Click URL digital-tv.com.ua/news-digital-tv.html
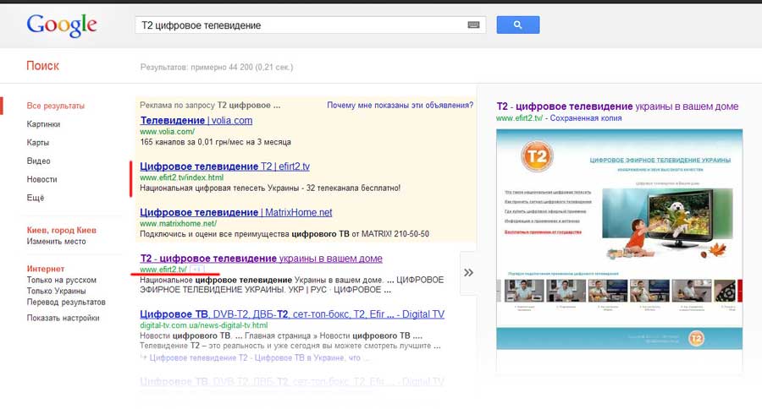 tap(203, 325)
